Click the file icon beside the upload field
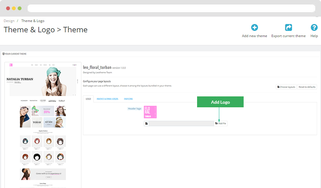Image resolution: width=321 pixels, height=188 pixels. [146, 123]
